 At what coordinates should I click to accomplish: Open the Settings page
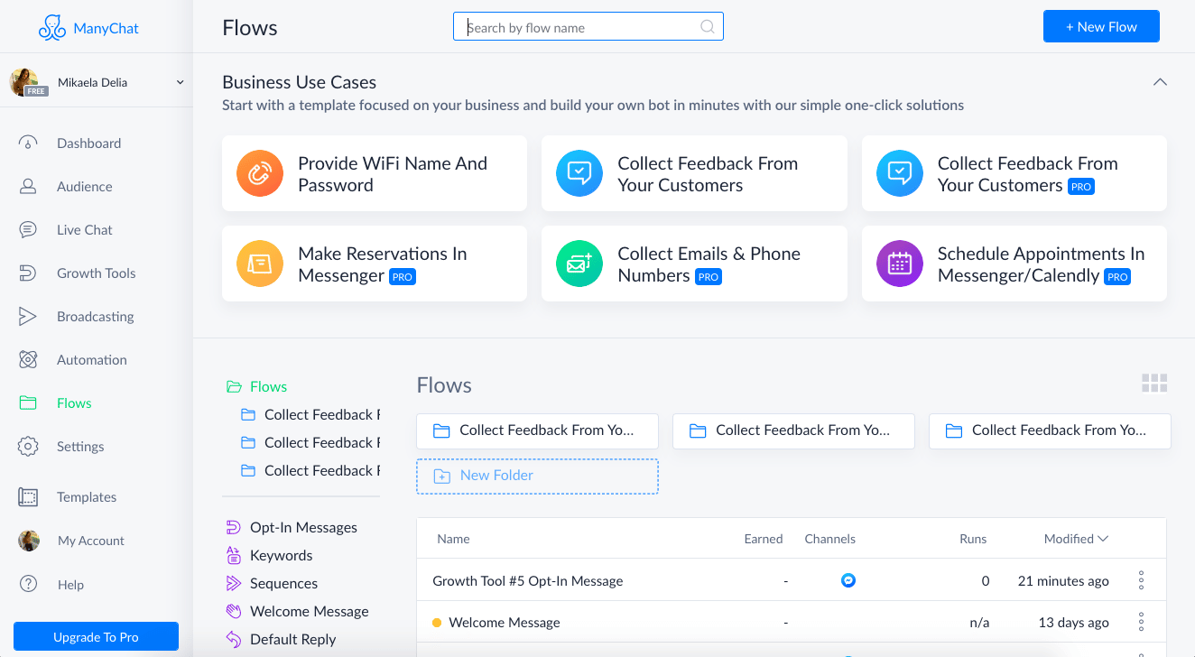pos(80,446)
